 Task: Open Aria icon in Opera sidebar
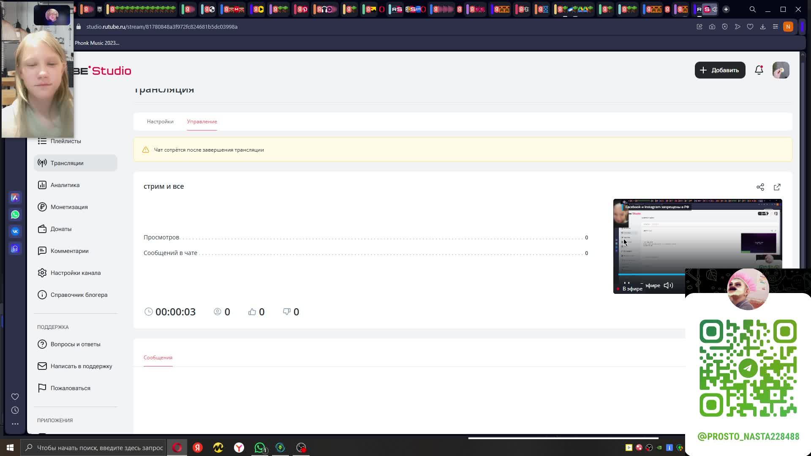pyautogui.click(x=15, y=198)
